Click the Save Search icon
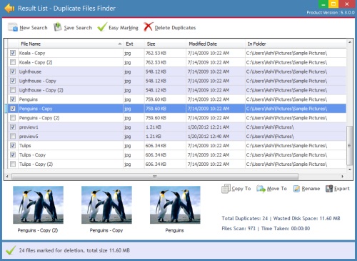 tap(57, 27)
